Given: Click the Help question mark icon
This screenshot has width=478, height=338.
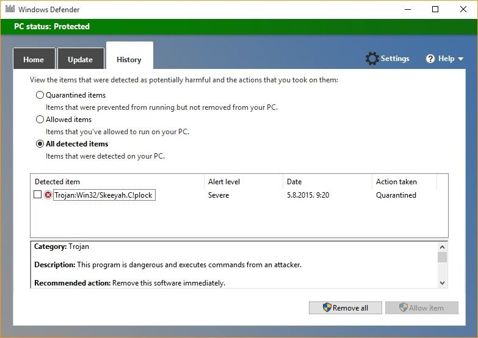Looking at the screenshot, I should [430, 59].
